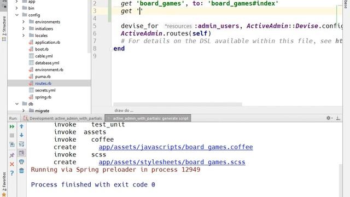This screenshot has height=197, width=350.
Task: Click fold marker beside 'end' line
Action: (111, 49)
